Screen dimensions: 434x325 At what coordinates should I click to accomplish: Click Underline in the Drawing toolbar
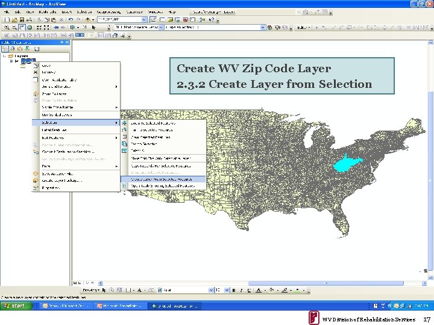point(249,290)
